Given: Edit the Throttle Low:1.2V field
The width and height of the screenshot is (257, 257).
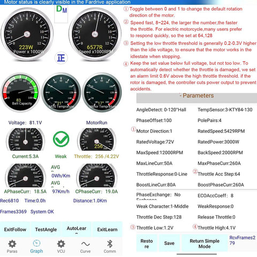Looking at the screenshot, I should (x=155, y=228).
